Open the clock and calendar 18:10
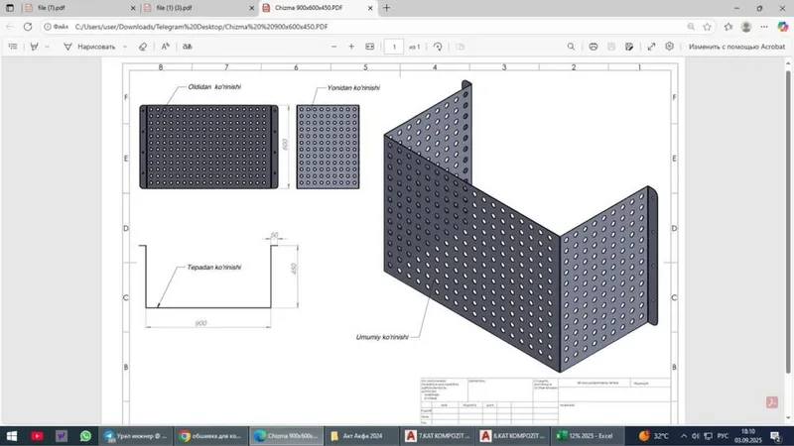The height and width of the screenshot is (446, 794). click(x=748, y=436)
